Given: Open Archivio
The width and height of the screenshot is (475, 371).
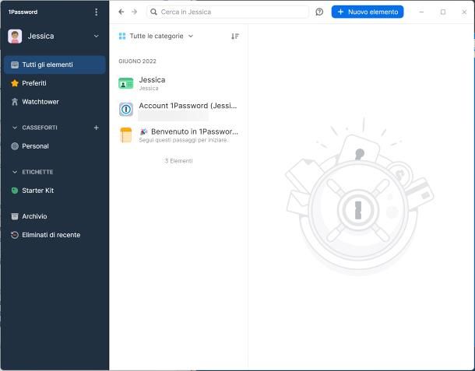Looking at the screenshot, I should [55, 216].
